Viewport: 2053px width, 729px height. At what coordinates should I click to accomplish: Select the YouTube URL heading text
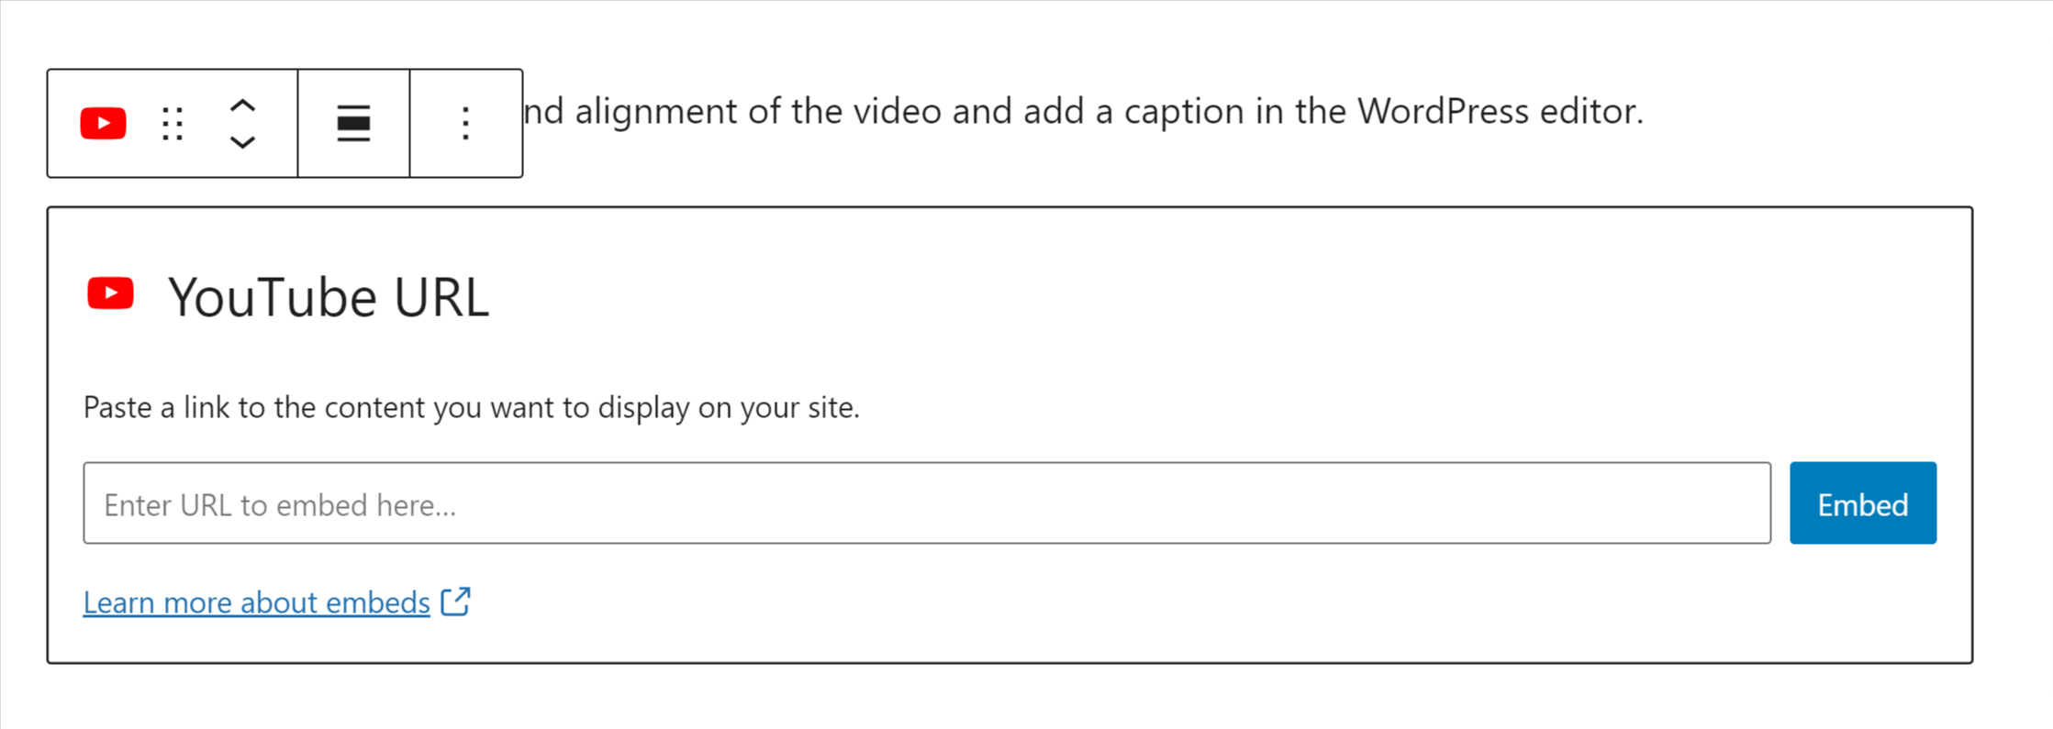[329, 297]
